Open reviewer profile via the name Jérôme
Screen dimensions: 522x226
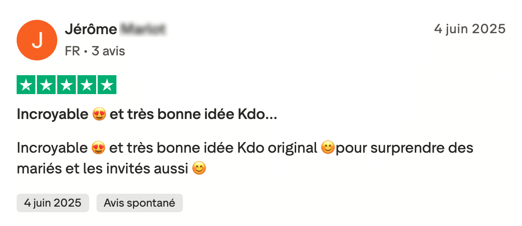pyautogui.click(x=91, y=30)
